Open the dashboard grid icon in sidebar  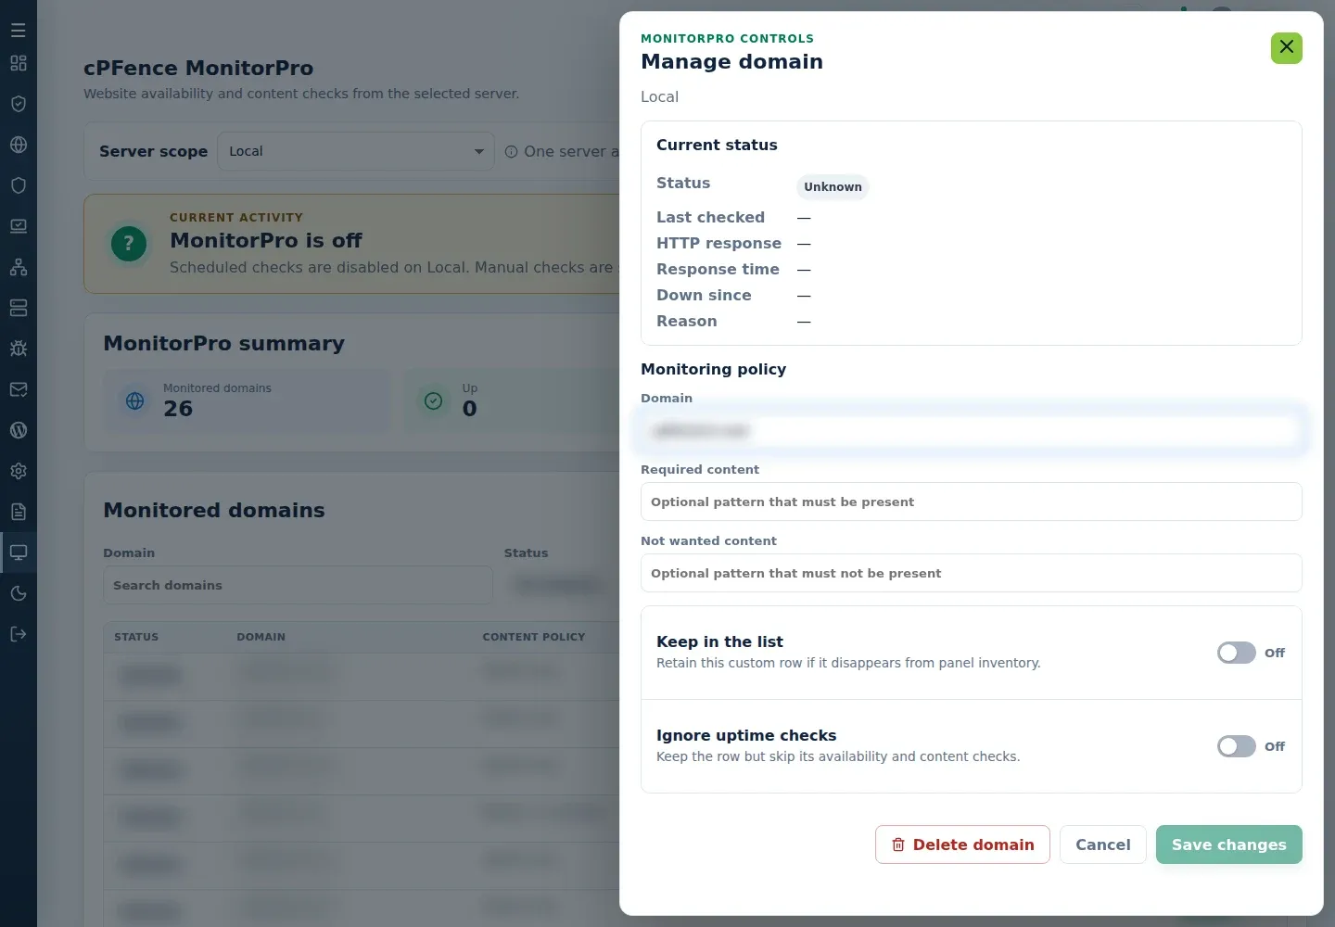coord(19,63)
